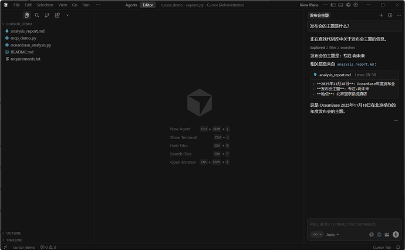
Task: Open the Extensions view icon
Action: click(x=57, y=15)
